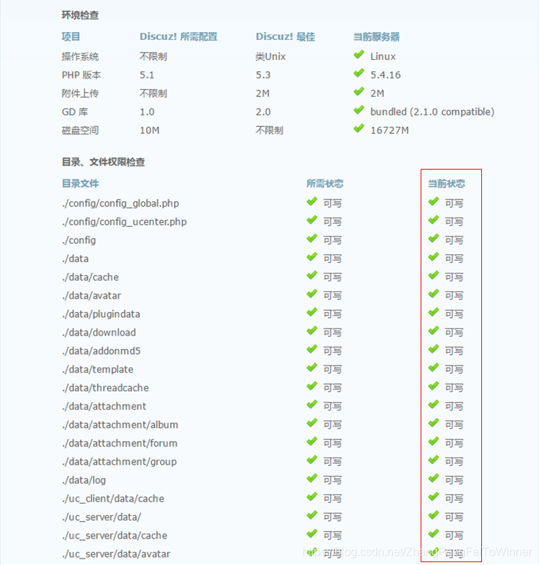Click the green checkmark beside 5.4.16
The image size is (539, 565).
(x=359, y=73)
